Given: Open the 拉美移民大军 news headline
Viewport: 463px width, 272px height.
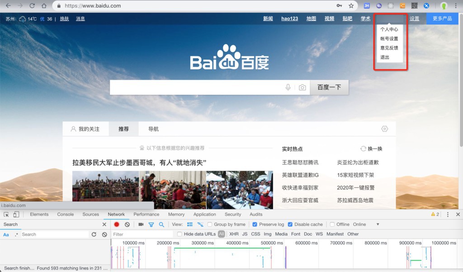Looking at the screenshot, I should (139, 162).
